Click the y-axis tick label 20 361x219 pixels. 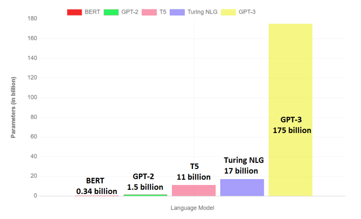(x=33, y=176)
